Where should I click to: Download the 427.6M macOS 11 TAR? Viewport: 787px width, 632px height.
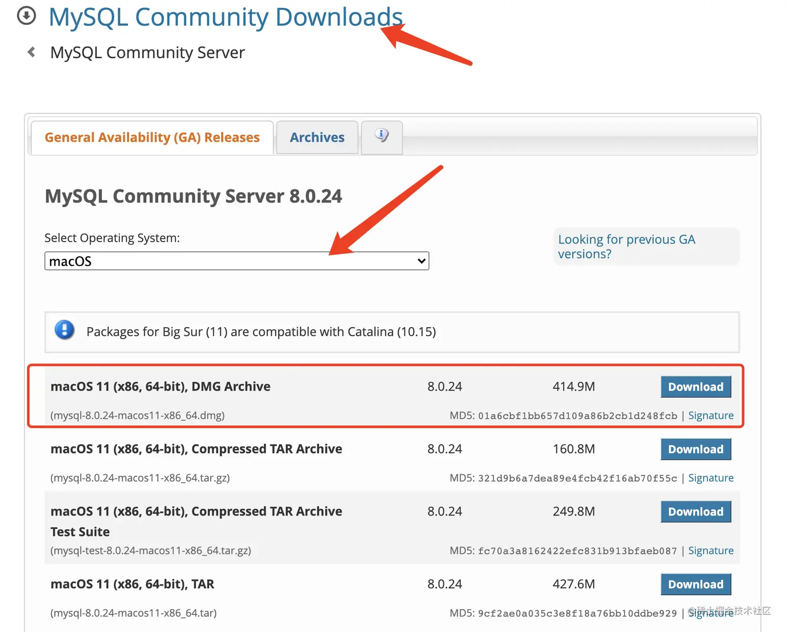pyautogui.click(x=696, y=585)
